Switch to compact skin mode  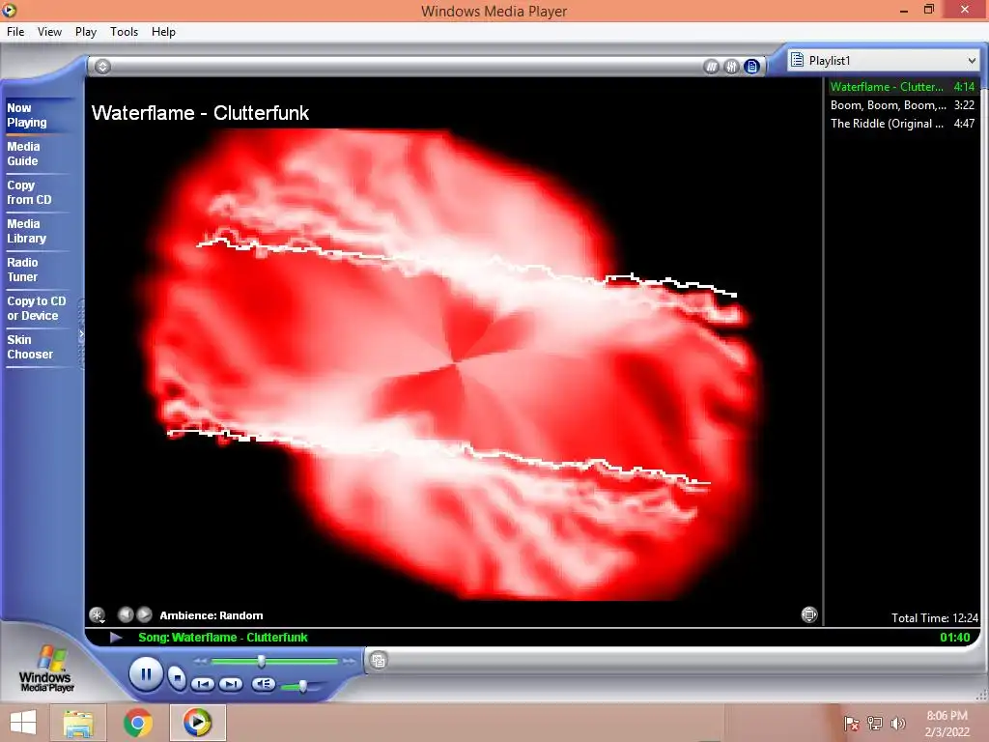379,661
